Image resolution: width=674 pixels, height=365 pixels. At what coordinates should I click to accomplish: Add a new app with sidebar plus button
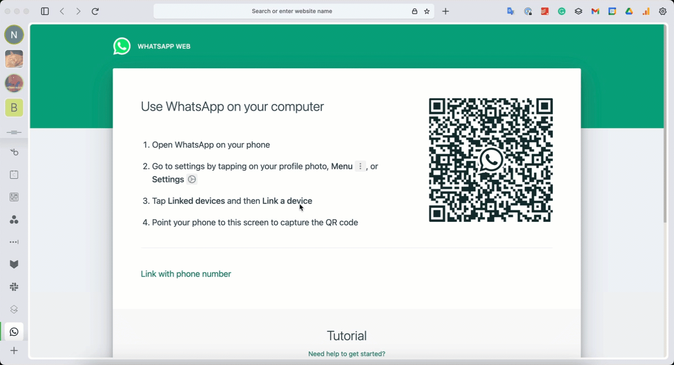[14, 350]
